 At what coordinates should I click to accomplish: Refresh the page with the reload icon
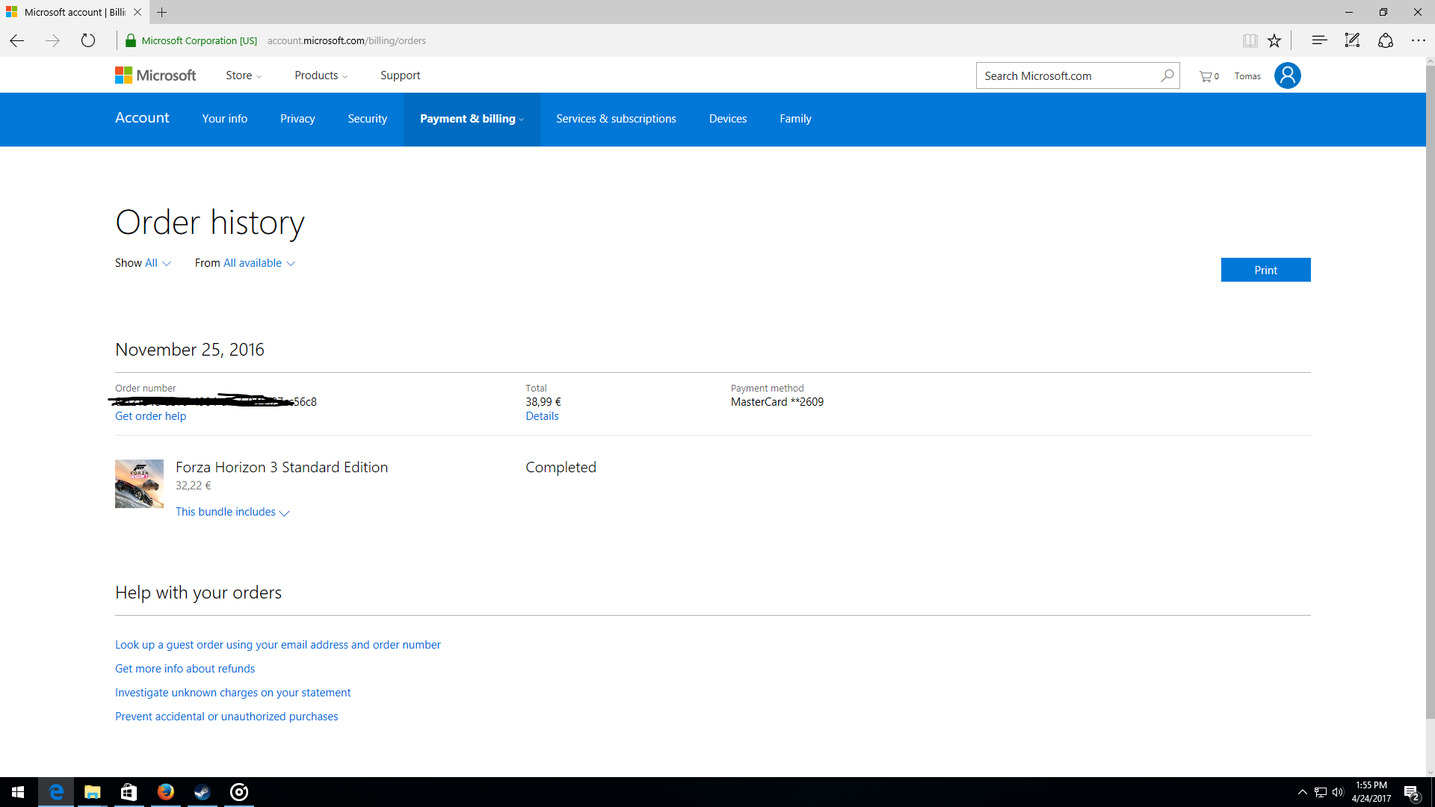tap(88, 40)
